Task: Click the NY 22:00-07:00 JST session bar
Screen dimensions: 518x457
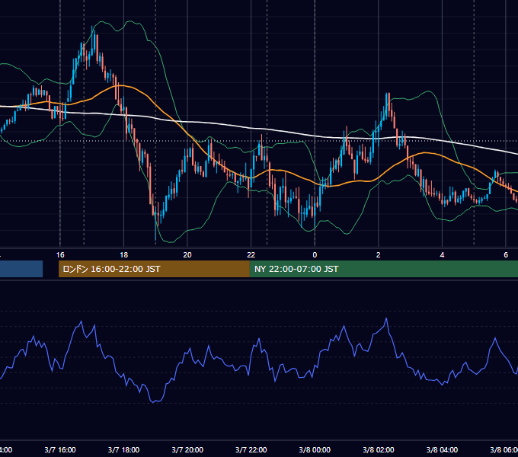Action: (x=383, y=269)
